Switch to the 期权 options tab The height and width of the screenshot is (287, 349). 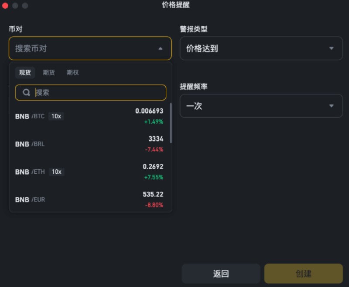click(x=72, y=73)
